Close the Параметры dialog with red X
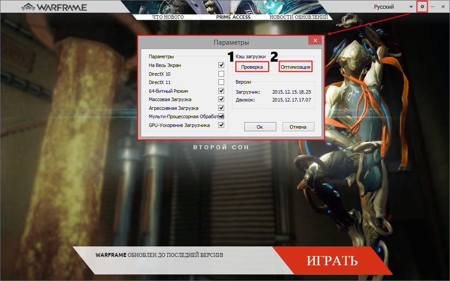450x281 pixels. (315, 41)
